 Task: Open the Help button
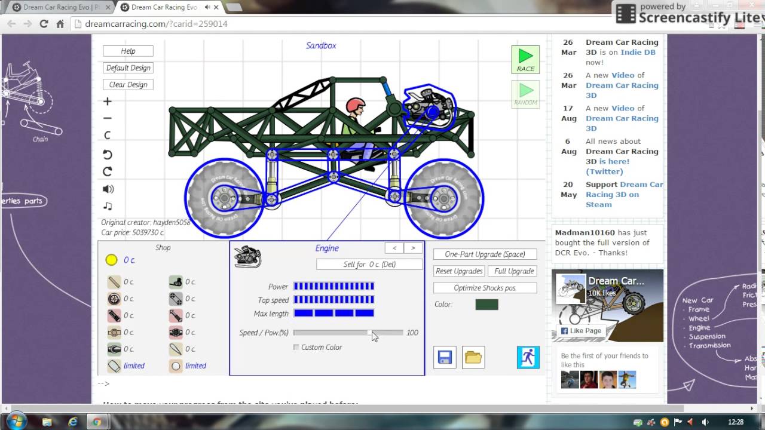(128, 51)
